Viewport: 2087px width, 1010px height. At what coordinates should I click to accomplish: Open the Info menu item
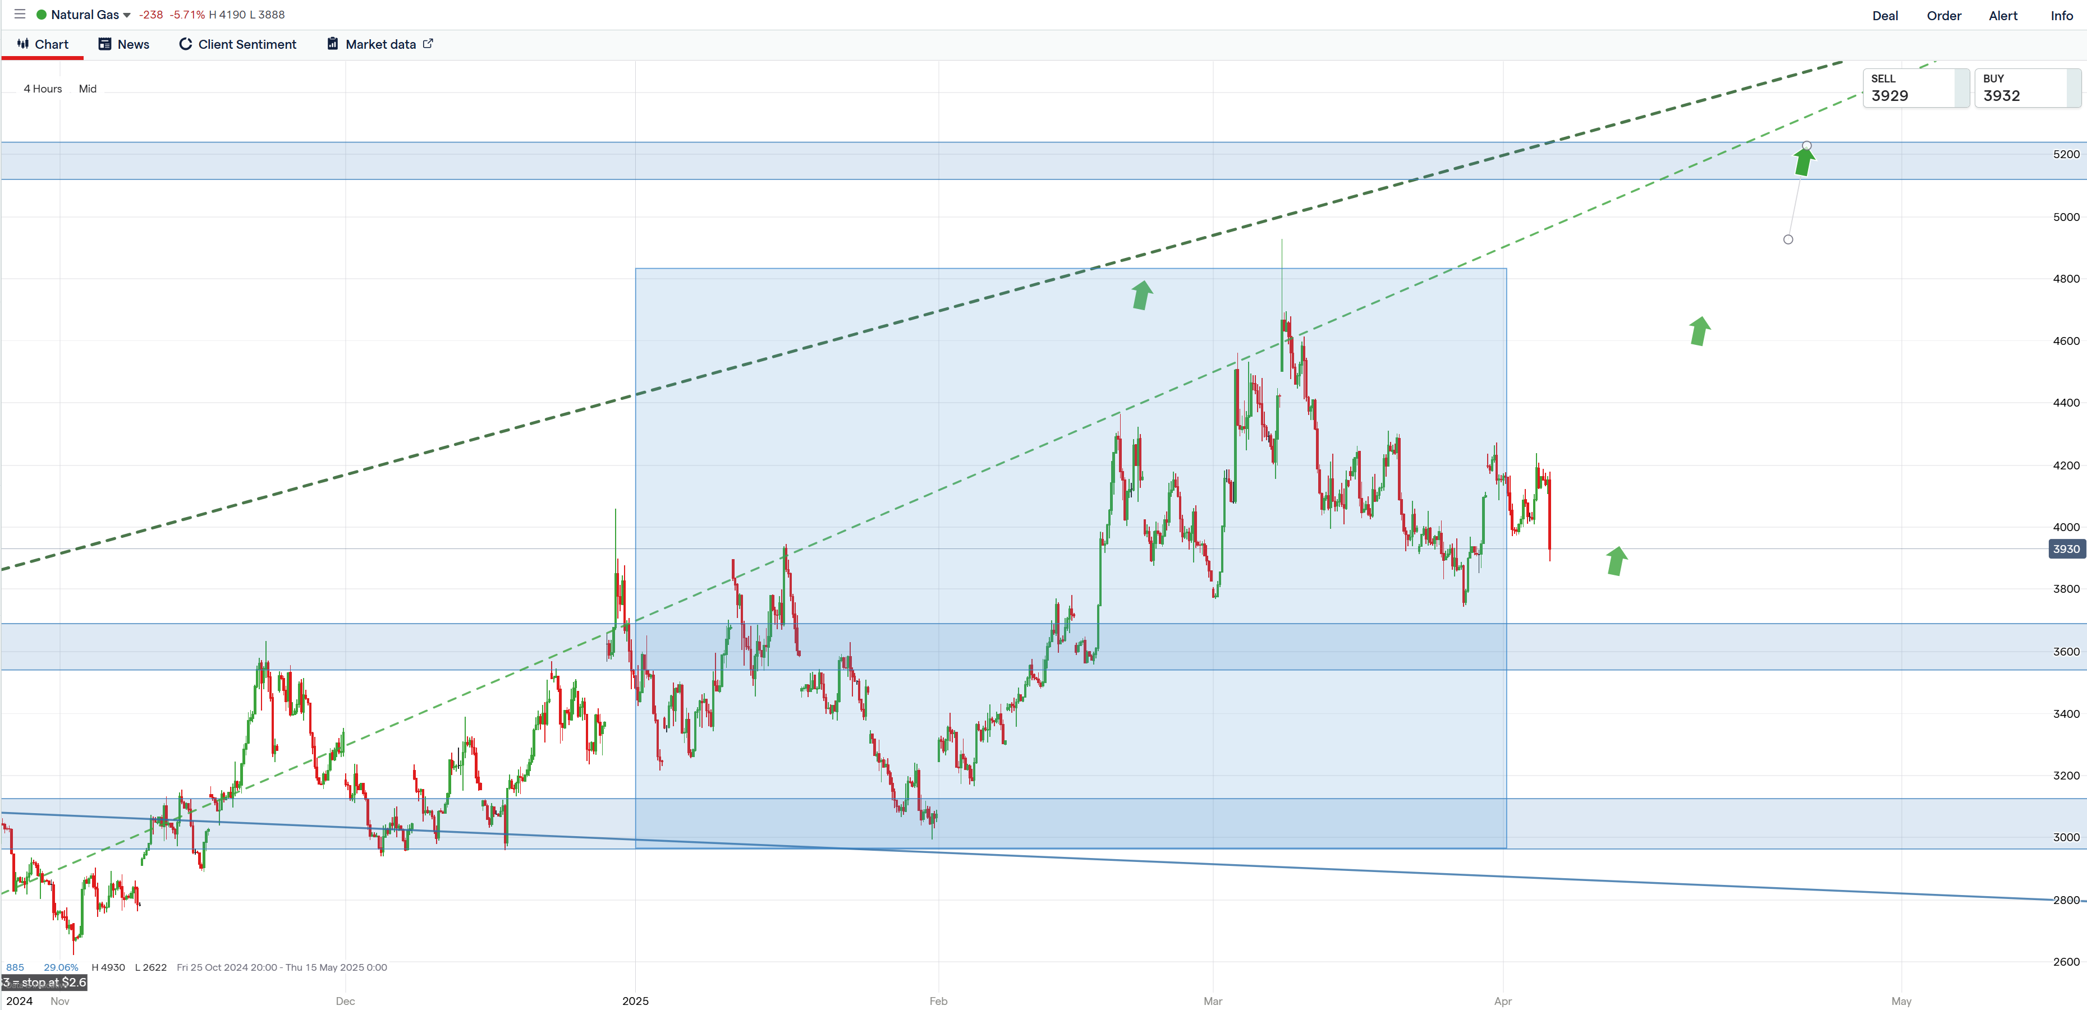coord(2063,15)
